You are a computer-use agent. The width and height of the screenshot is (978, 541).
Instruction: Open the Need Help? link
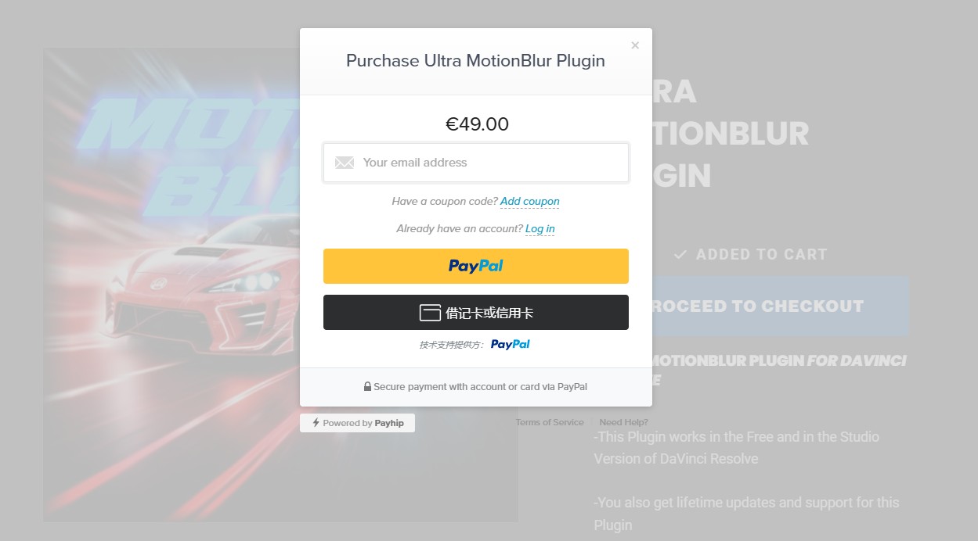pos(624,422)
